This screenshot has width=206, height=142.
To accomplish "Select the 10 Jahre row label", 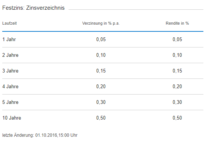I will [x=12, y=118].
